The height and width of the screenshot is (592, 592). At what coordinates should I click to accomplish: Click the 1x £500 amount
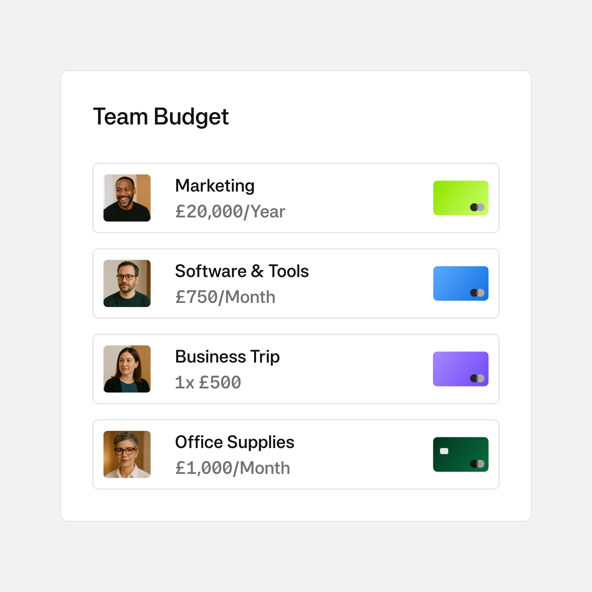pyautogui.click(x=208, y=383)
